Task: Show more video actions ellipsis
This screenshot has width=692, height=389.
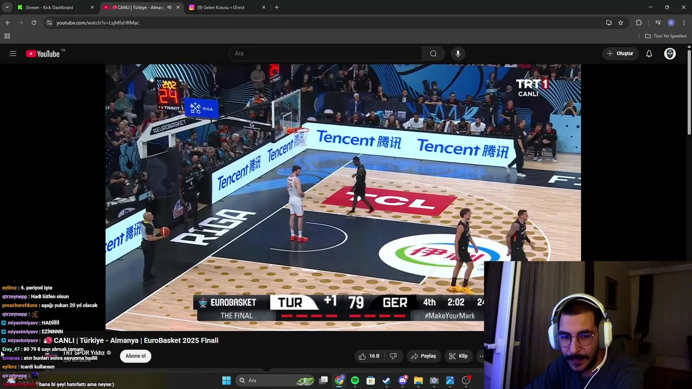Action: point(480,356)
